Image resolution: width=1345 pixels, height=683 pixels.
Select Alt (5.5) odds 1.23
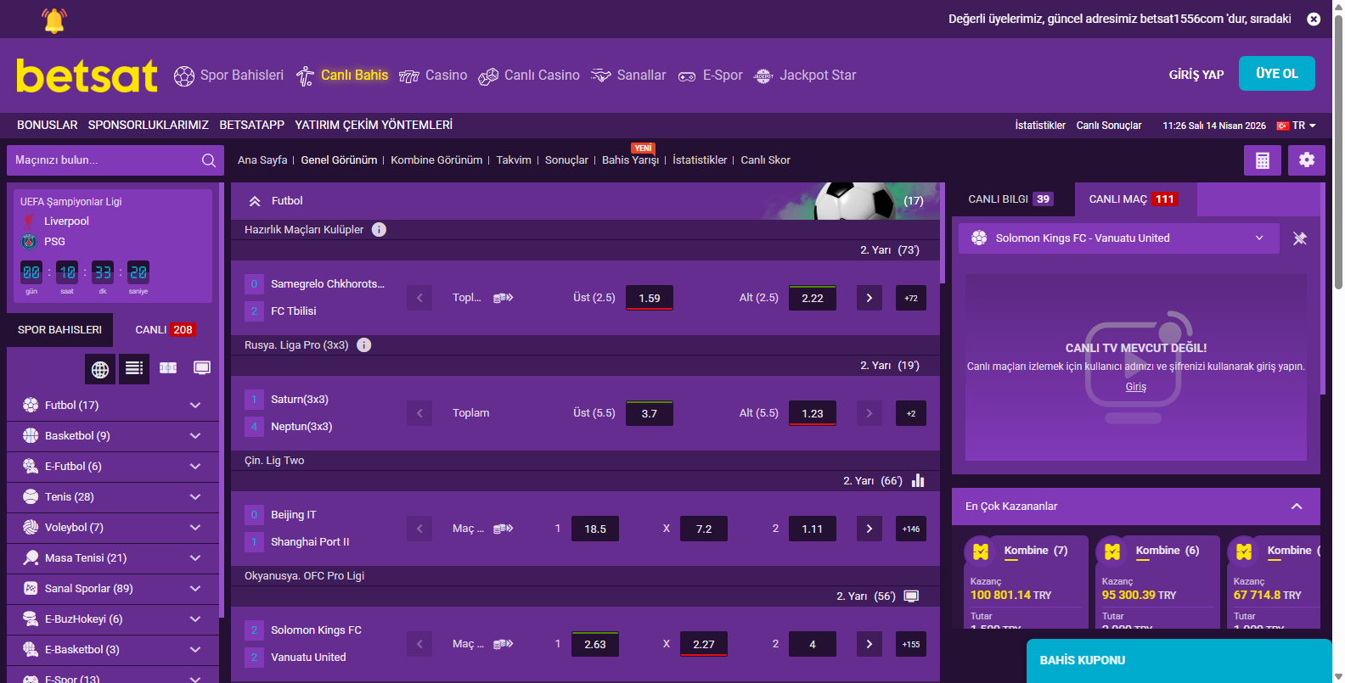[813, 413]
